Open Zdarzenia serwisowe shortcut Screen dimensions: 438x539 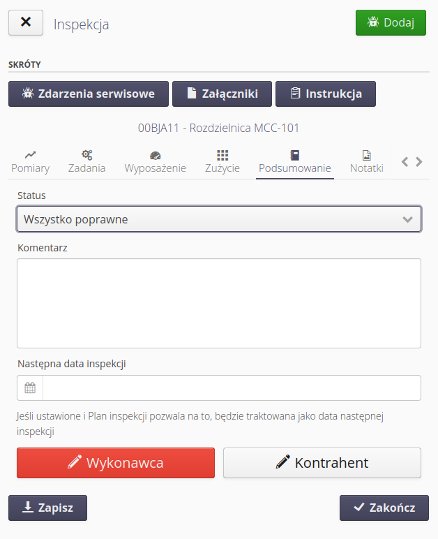point(89,94)
